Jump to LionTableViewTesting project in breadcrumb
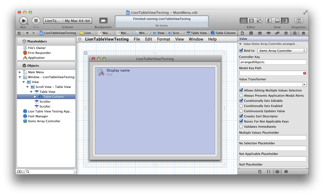Image resolution: width=324 pixels, height=196 pixels. (x=58, y=33)
